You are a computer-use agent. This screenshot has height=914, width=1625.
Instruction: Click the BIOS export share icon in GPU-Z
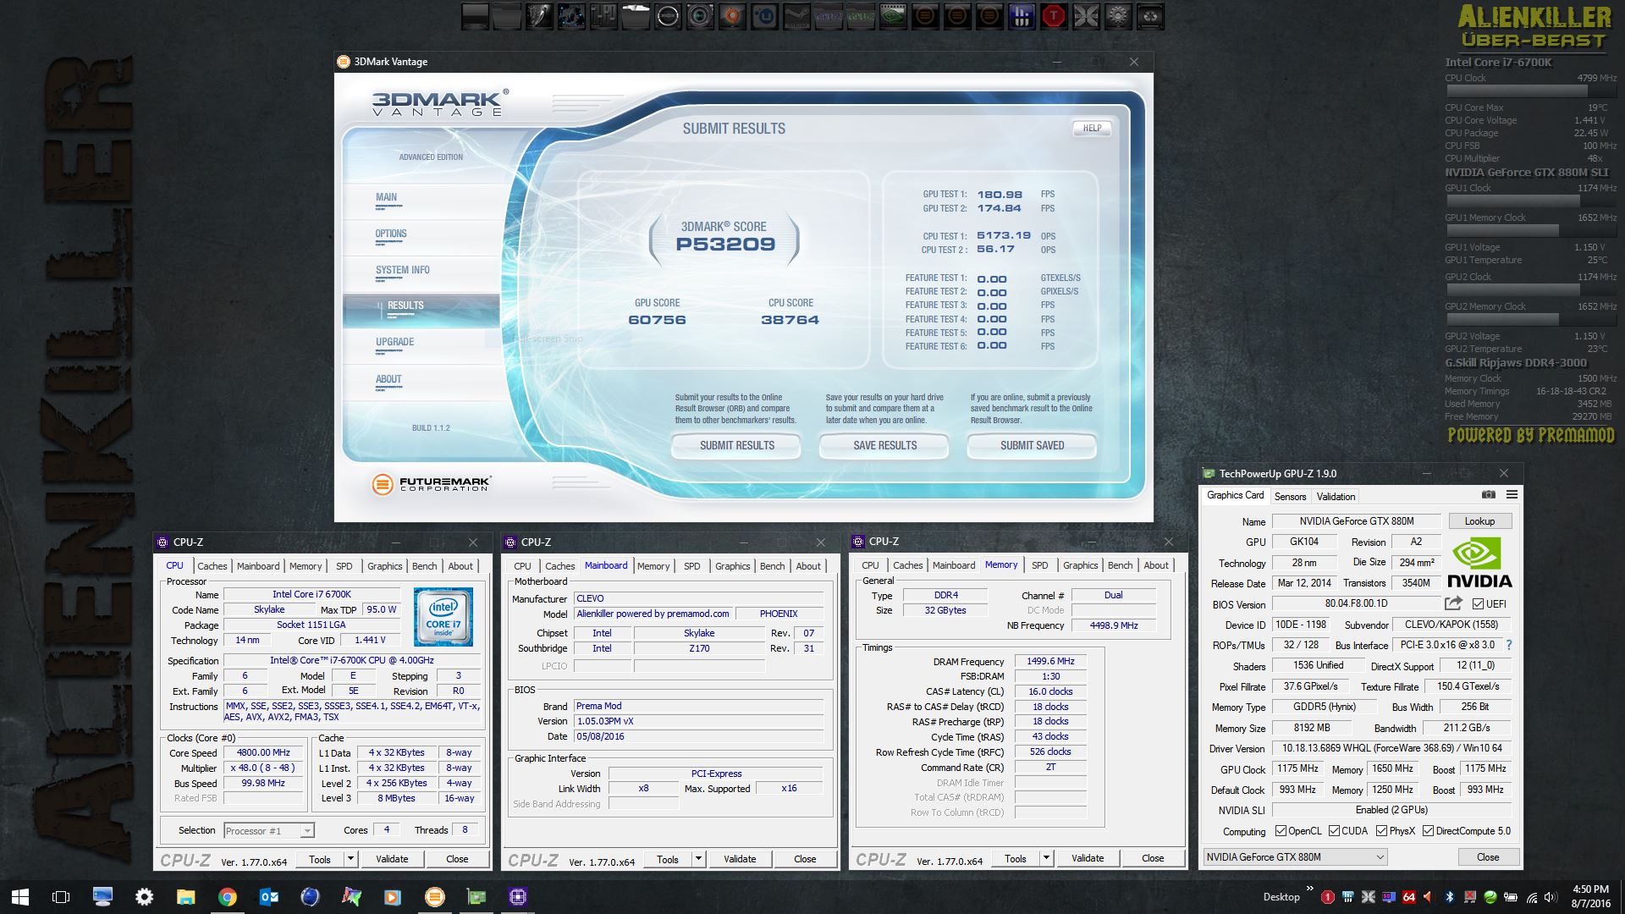pyautogui.click(x=1453, y=603)
